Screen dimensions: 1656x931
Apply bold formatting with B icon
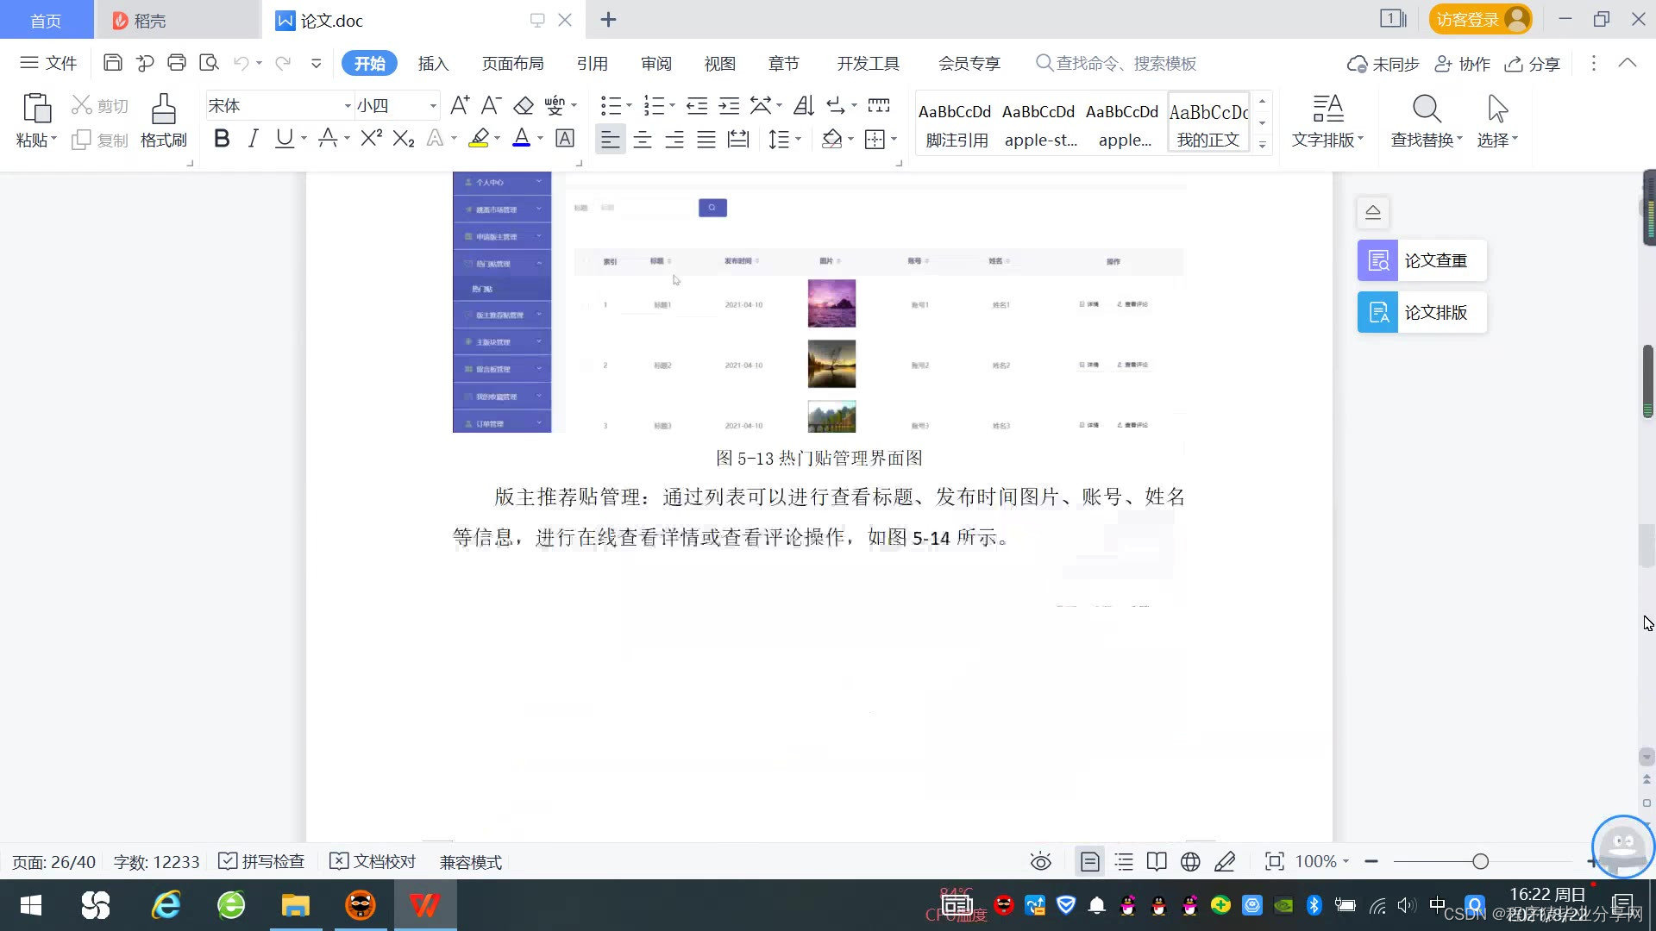[x=222, y=139]
